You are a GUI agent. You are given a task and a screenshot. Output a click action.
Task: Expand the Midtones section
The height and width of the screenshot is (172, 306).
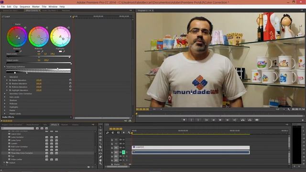coord(5,104)
